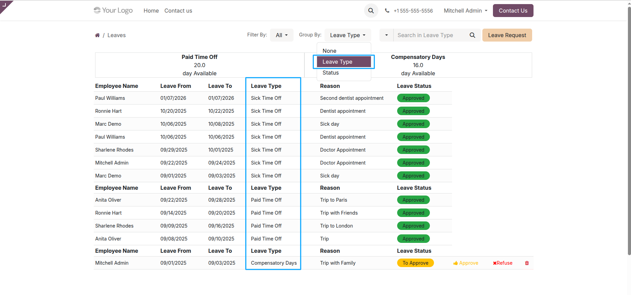Image resolution: width=631 pixels, height=295 pixels.
Task: Go to the Home menu item
Action: tap(151, 11)
